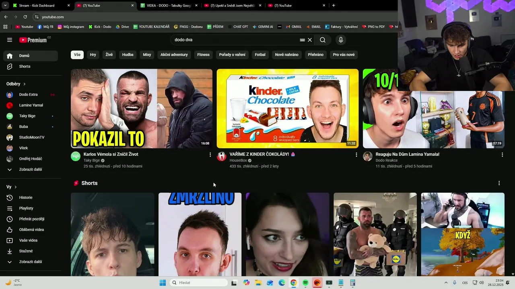Open the GEMINI AI bookmark

click(x=263, y=27)
